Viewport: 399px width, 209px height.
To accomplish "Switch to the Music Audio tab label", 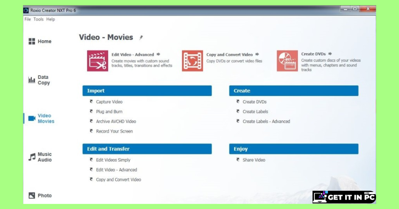I will click(45, 157).
